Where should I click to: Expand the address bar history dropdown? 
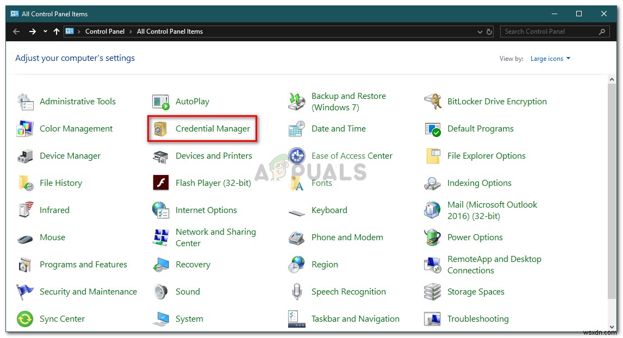[479, 32]
